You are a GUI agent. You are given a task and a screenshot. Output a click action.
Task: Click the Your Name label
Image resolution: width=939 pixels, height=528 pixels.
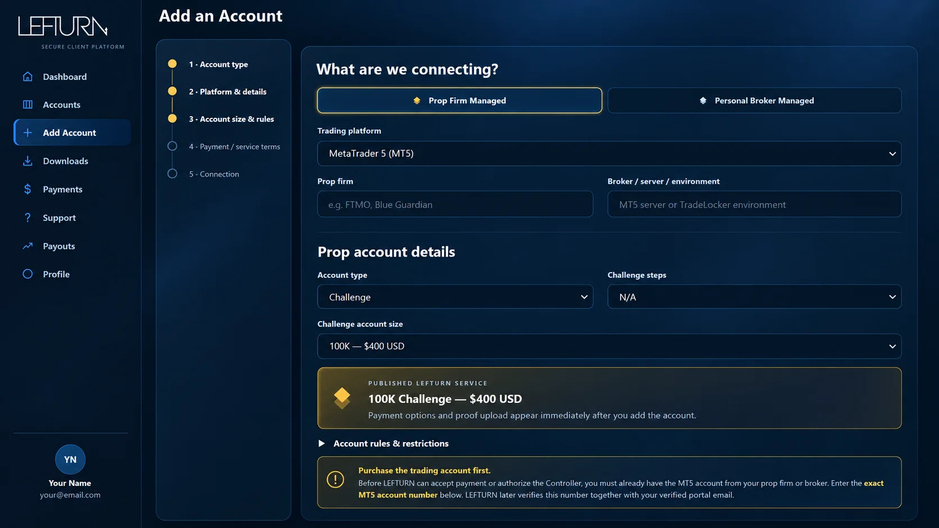[x=70, y=483]
